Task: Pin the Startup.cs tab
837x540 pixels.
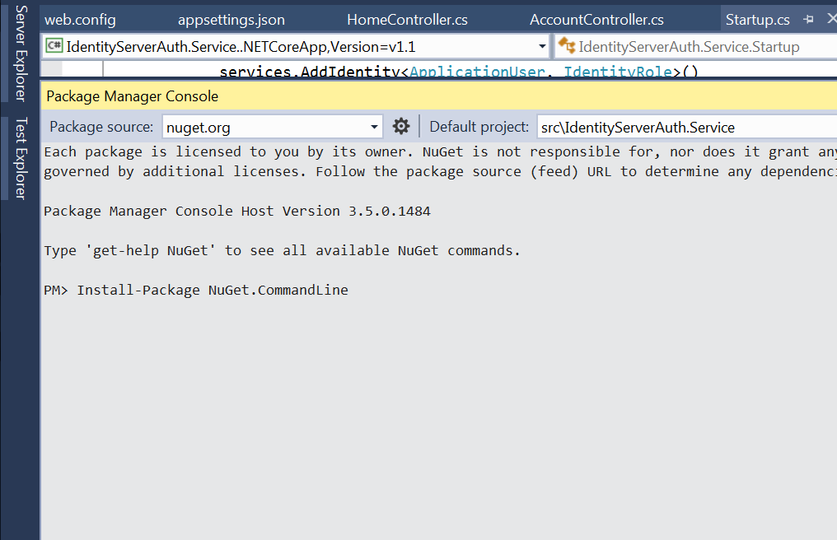Action: click(808, 19)
